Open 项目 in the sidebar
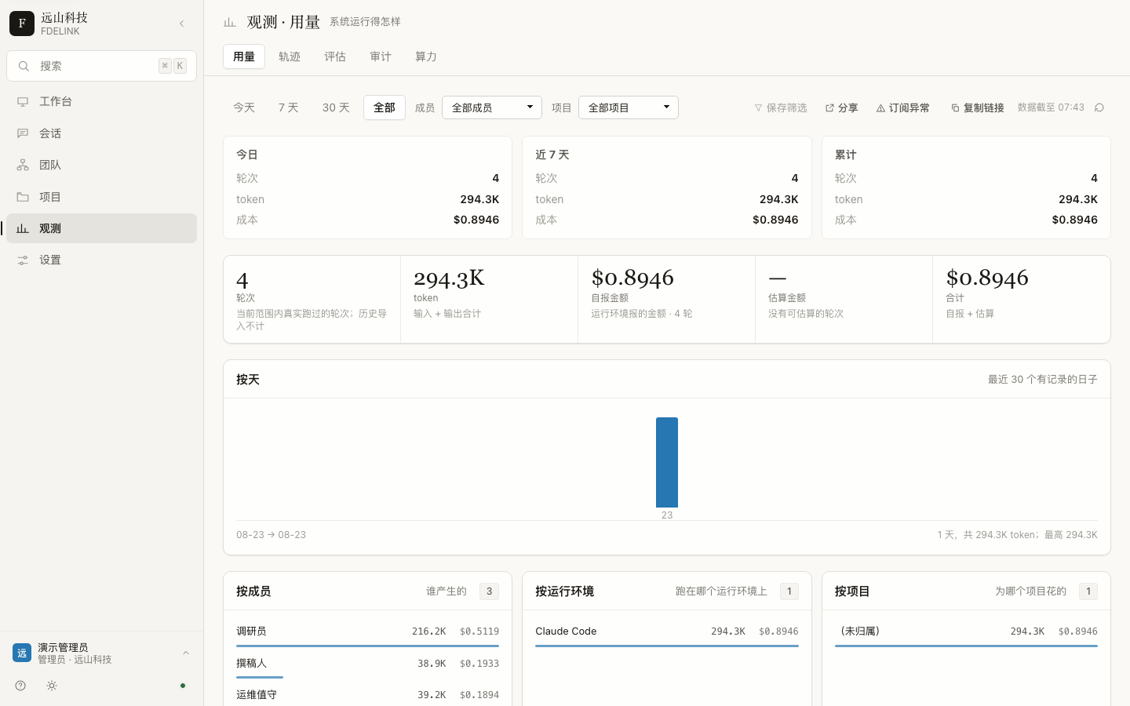The width and height of the screenshot is (1130, 706). pos(101,197)
